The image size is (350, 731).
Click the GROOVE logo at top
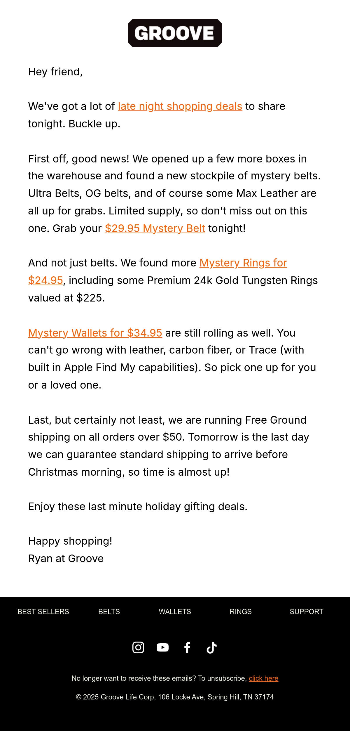tap(175, 33)
